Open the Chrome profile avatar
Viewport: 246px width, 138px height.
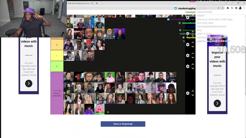[240, 8]
